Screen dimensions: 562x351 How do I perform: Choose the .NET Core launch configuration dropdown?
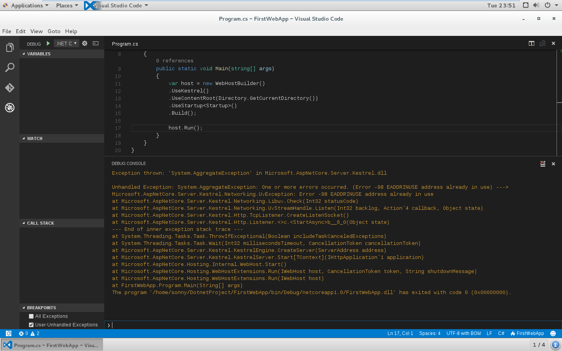coord(66,43)
